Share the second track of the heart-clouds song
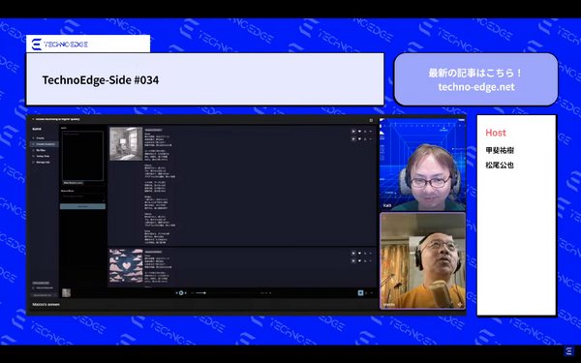 point(365,260)
